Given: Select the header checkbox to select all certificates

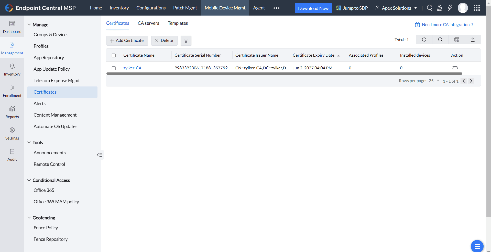Looking at the screenshot, I should (114, 55).
